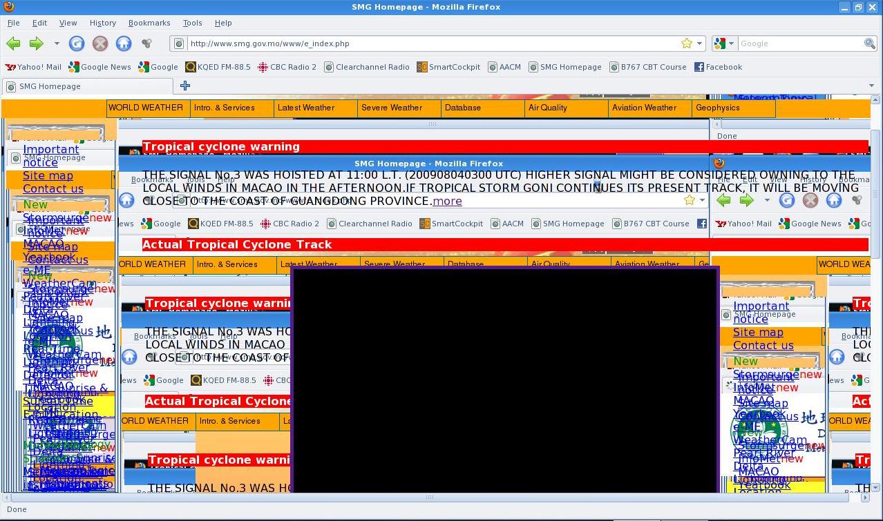The image size is (883, 521).
Task: Stop loading with the main toolbar's red Stop button
Action: point(100,43)
